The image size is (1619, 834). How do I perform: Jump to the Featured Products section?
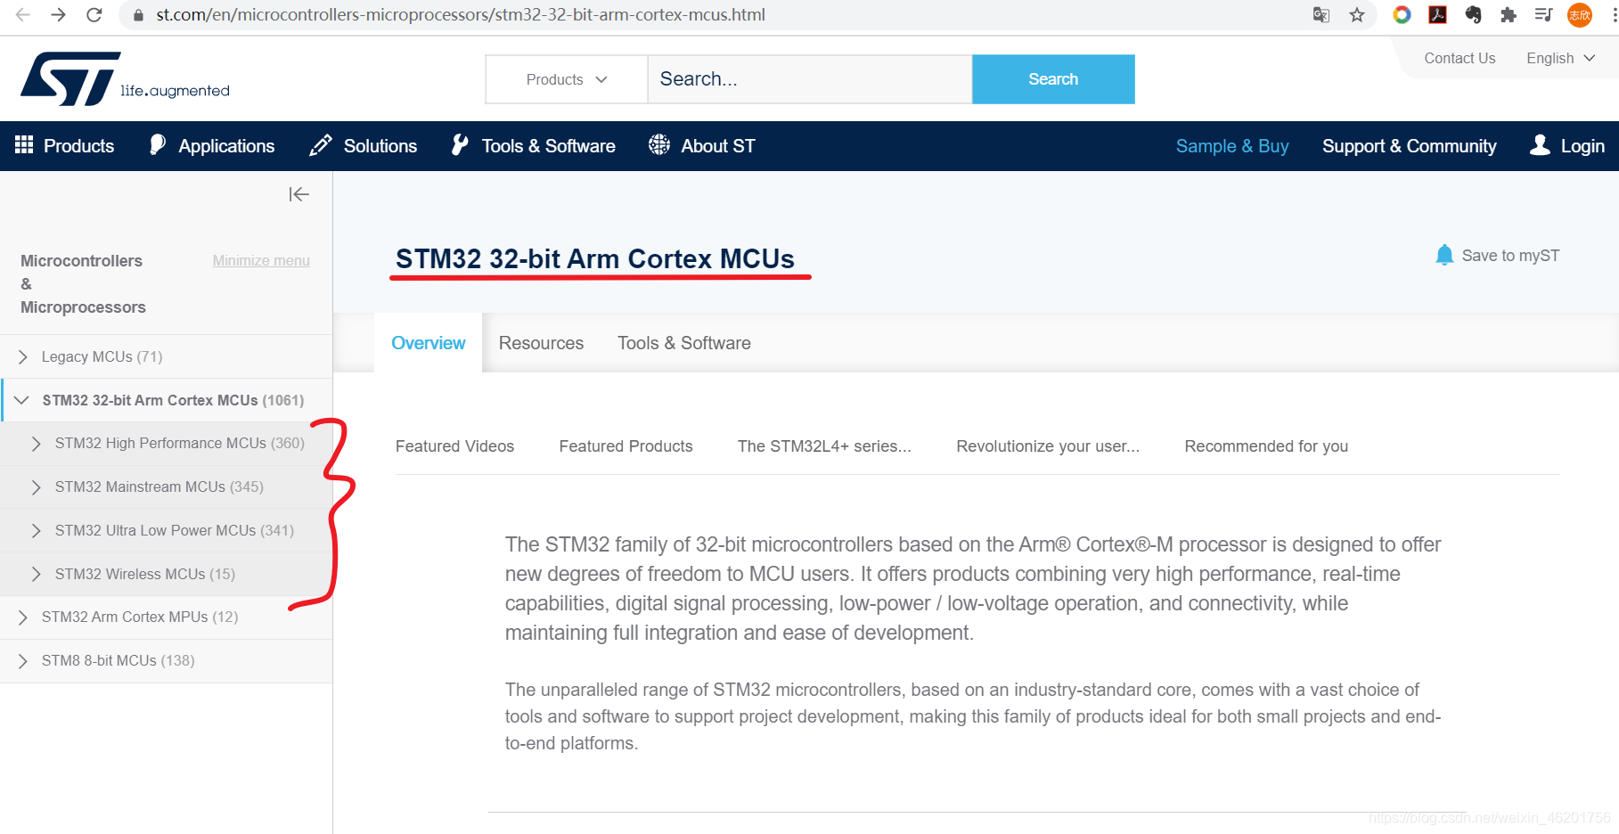(x=626, y=446)
